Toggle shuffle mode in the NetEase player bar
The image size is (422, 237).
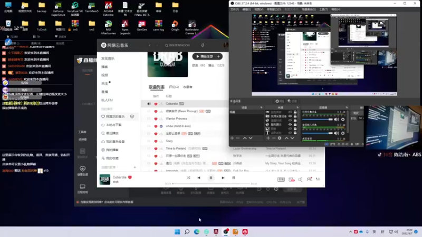click(x=188, y=177)
